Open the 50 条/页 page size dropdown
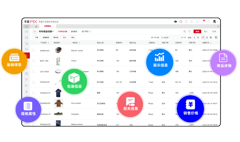 [166, 37]
